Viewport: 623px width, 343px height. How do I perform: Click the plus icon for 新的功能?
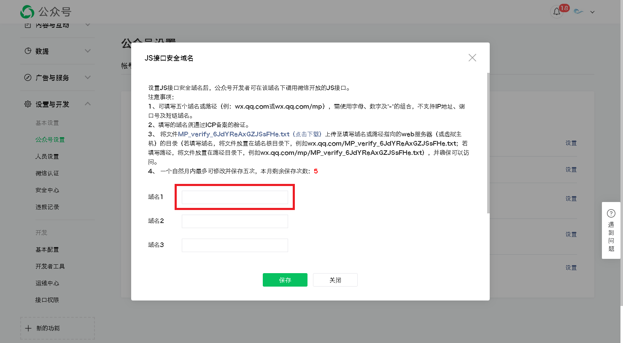tap(28, 328)
